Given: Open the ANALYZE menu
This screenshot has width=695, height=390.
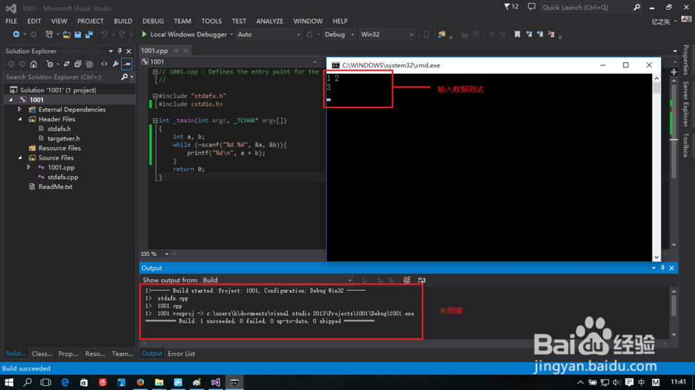Looking at the screenshot, I should [x=270, y=21].
